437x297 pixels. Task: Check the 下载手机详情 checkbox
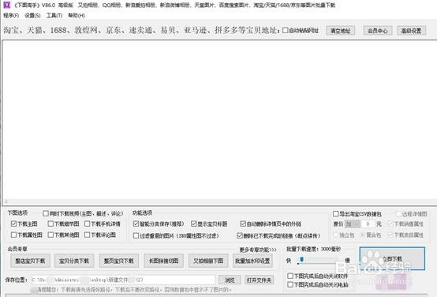pos(88,224)
